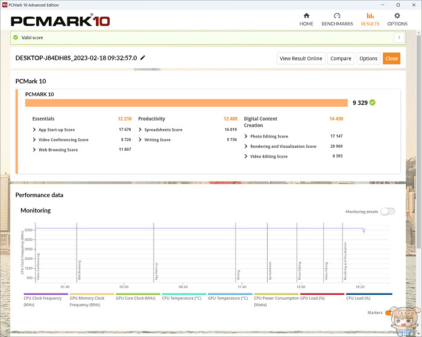
Task: Click the result name DESKTOP-J84DH8S_2023-02-18
Action: 76,58
